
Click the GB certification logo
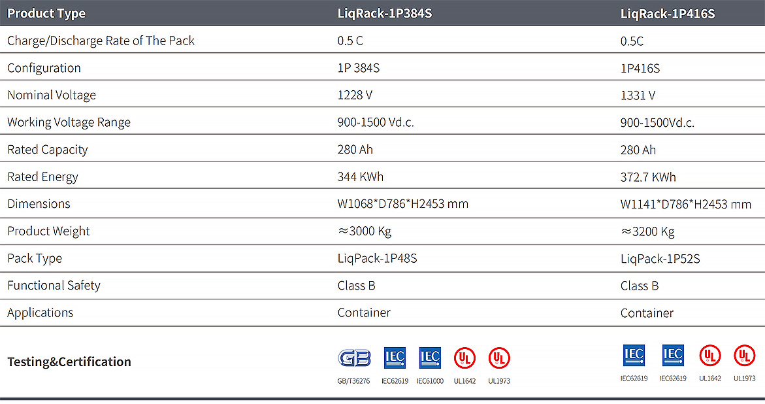[354, 358]
